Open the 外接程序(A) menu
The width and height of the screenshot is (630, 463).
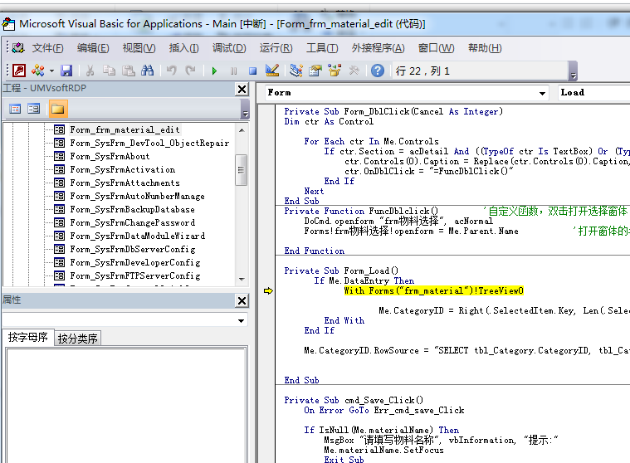tap(378, 48)
